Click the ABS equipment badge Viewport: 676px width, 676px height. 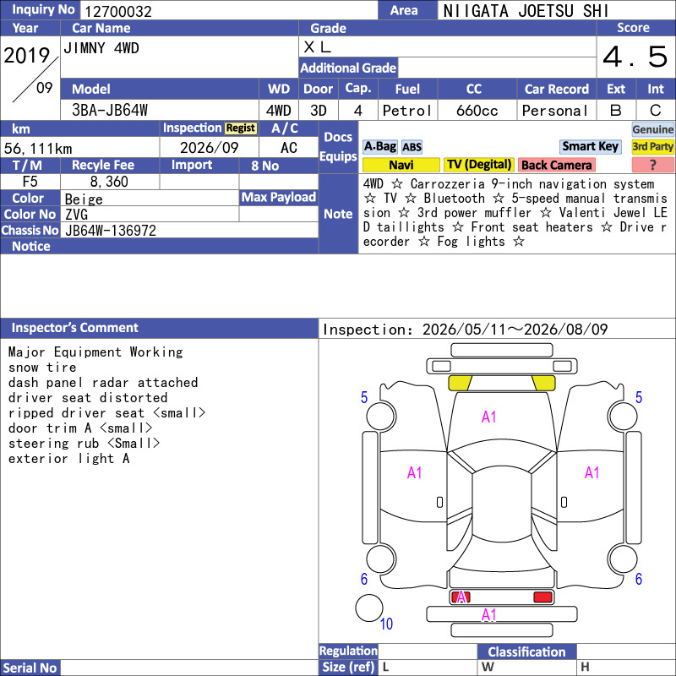click(x=412, y=147)
